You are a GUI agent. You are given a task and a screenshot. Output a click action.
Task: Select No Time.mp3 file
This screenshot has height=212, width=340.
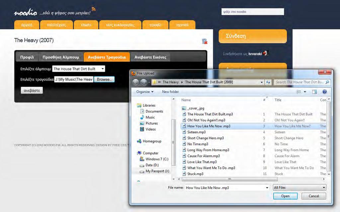pyautogui.click(x=198, y=144)
